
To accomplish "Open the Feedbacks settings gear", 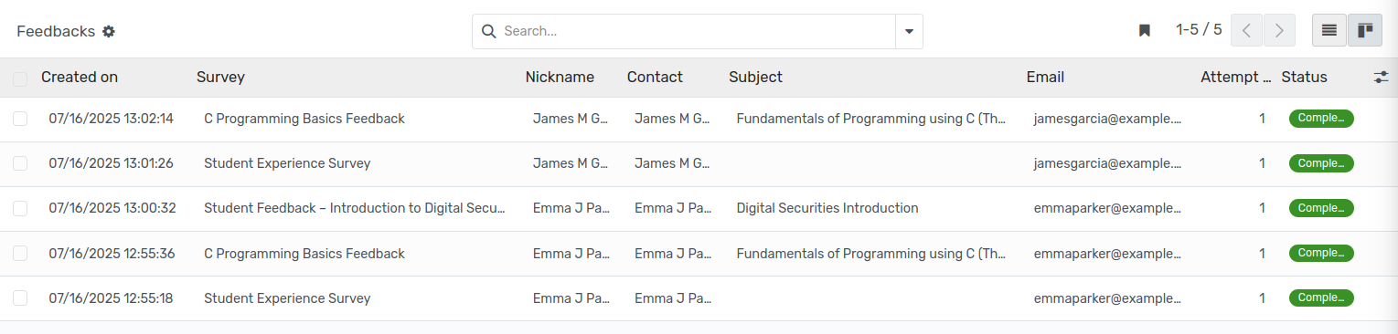I will click(x=109, y=31).
